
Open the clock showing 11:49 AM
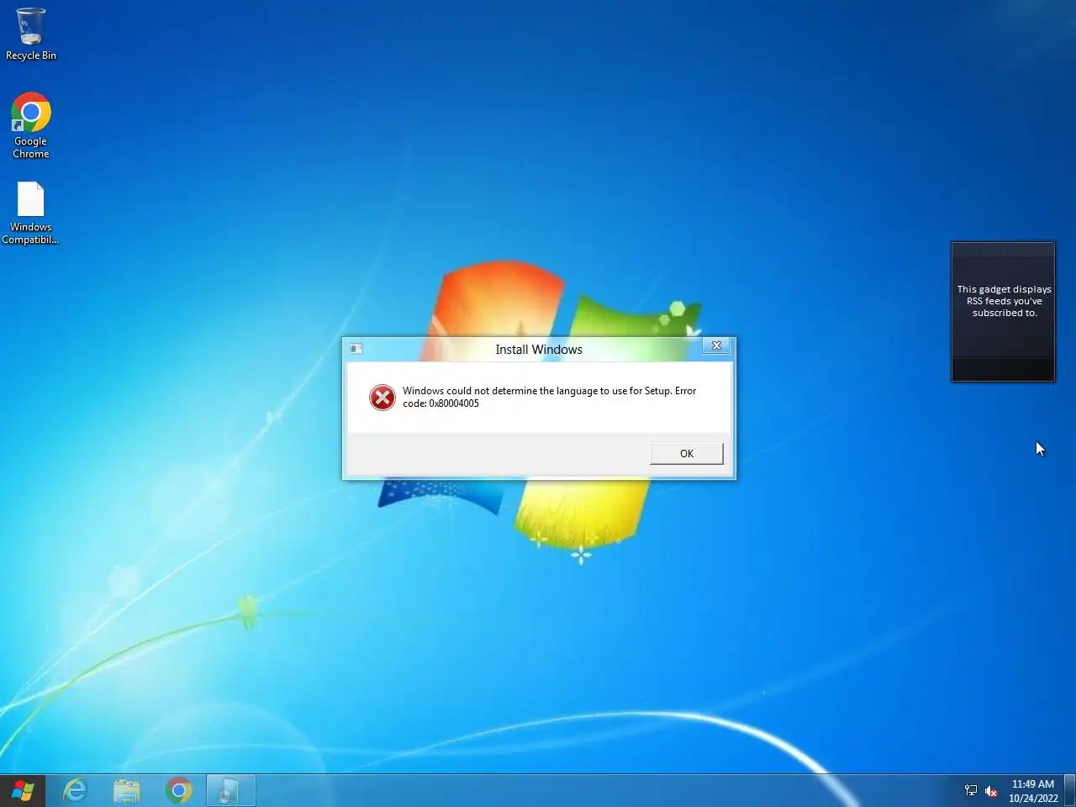(1033, 791)
